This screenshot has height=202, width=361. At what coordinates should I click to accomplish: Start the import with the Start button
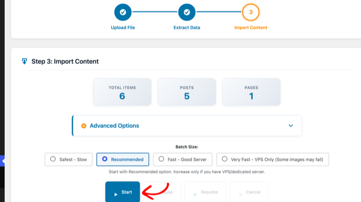123,192
